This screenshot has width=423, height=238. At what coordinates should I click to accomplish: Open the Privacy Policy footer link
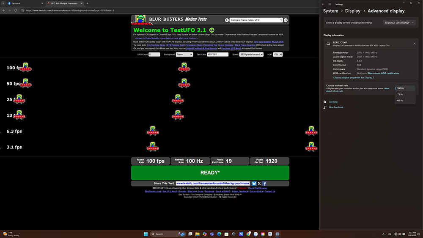tap(256, 191)
